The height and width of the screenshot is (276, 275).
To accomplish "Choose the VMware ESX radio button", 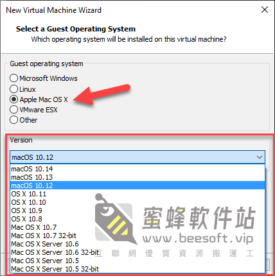I will (13, 110).
